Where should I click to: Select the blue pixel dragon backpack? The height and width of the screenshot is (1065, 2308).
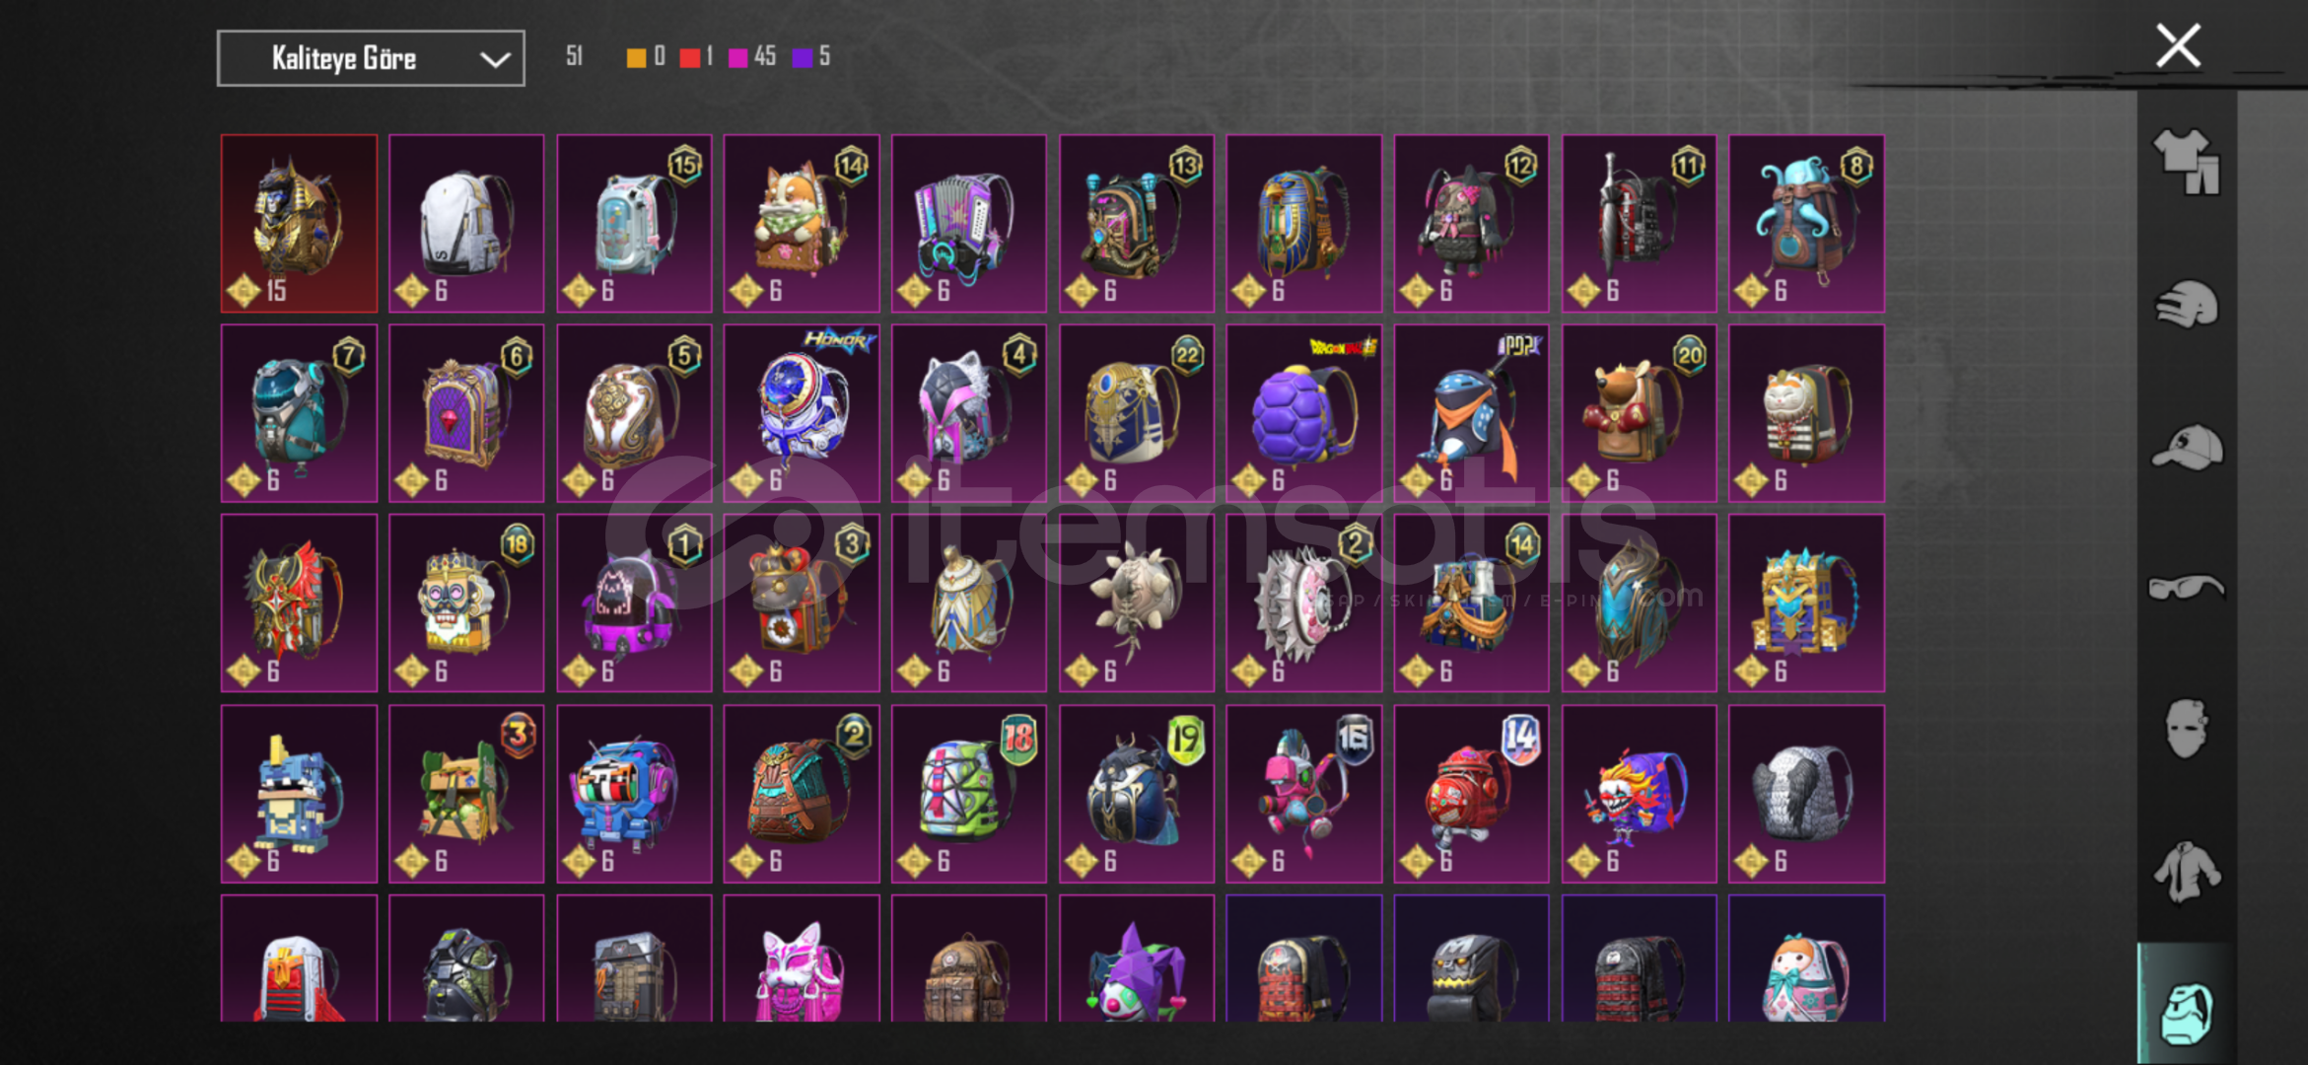299,794
